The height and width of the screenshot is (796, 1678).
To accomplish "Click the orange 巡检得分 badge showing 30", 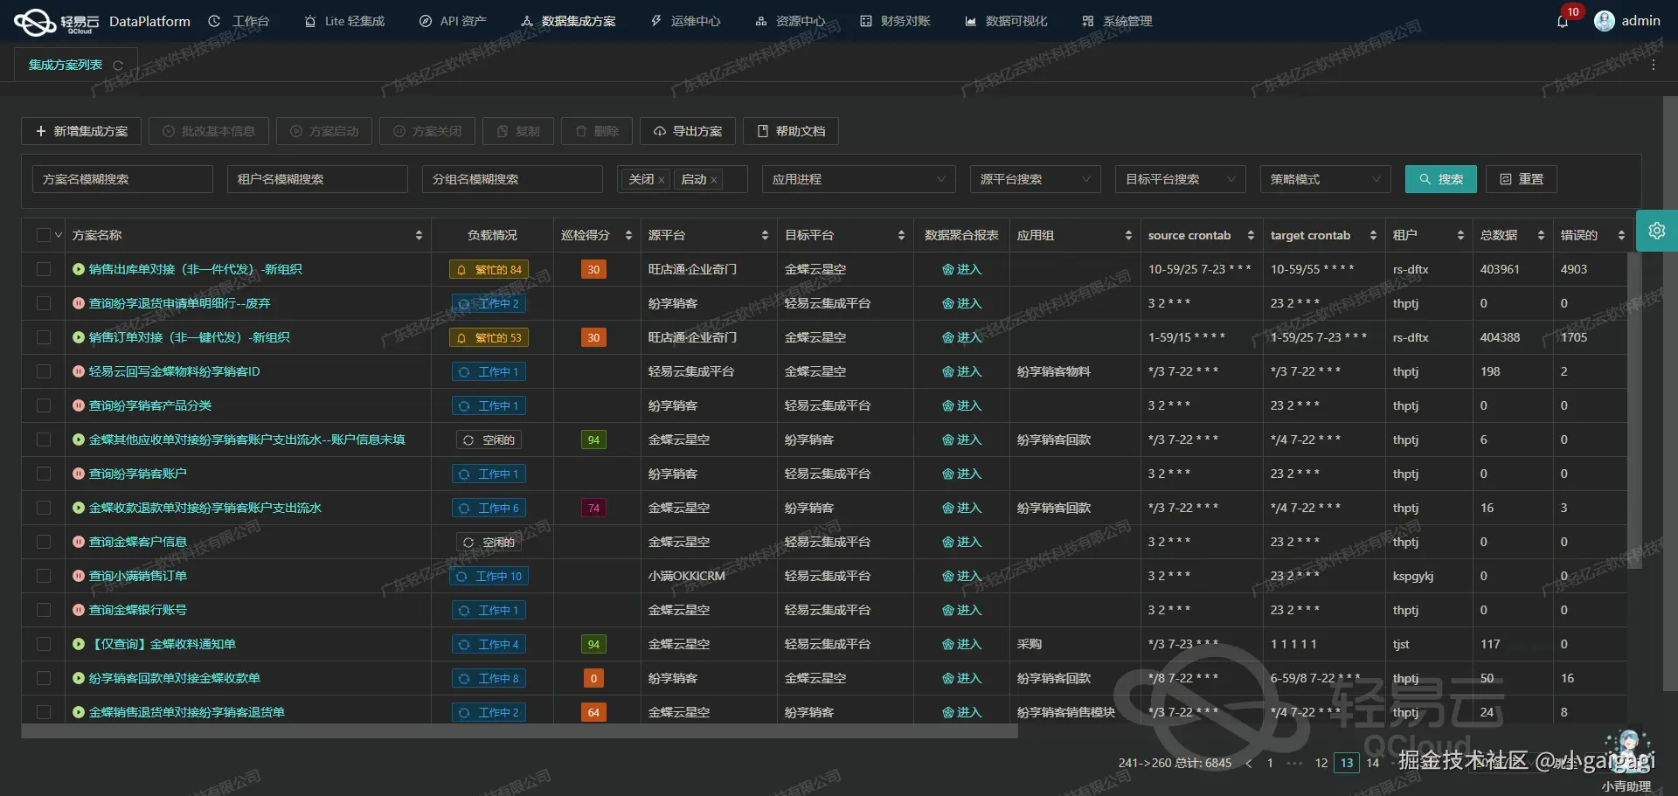I will pos(593,269).
